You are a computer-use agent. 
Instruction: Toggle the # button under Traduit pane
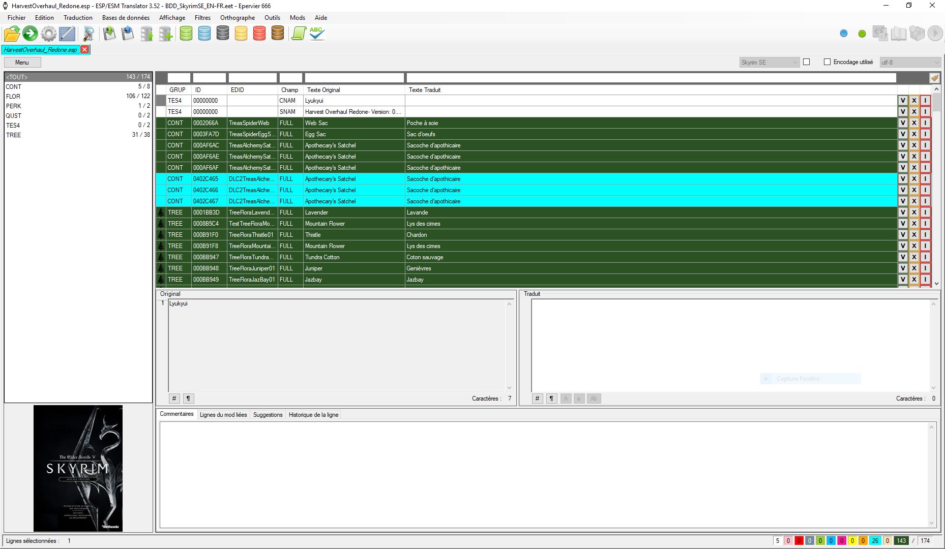(x=537, y=399)
